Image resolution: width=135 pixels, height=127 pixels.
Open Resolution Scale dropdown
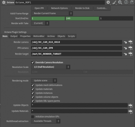point(51,67)
